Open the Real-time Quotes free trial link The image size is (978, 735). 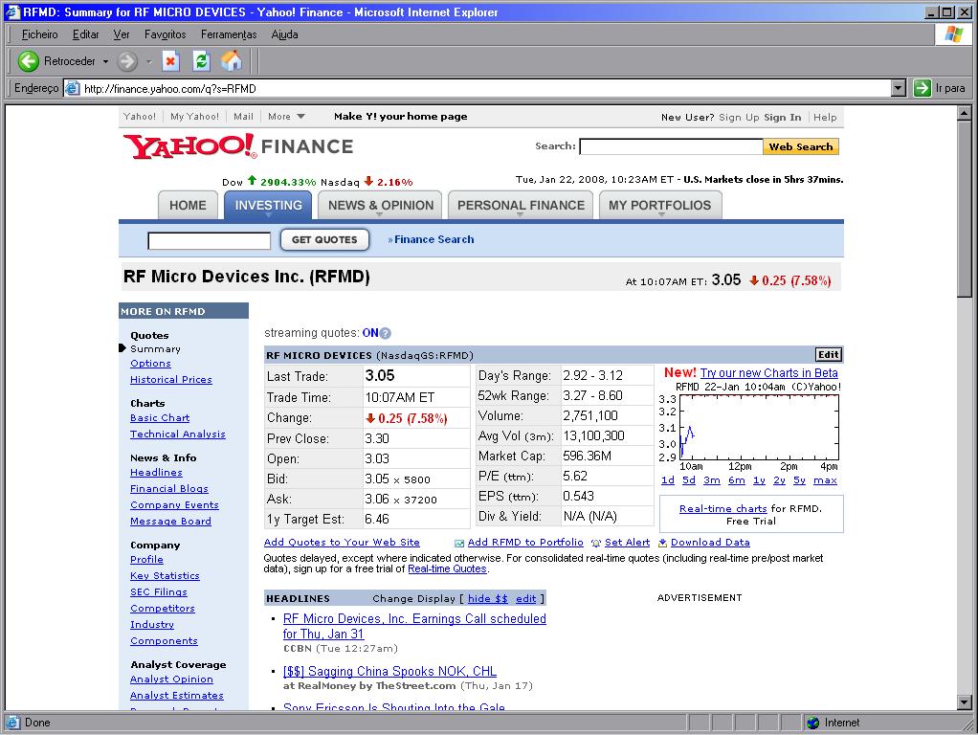pyautogui.click(x=447, y=569)
